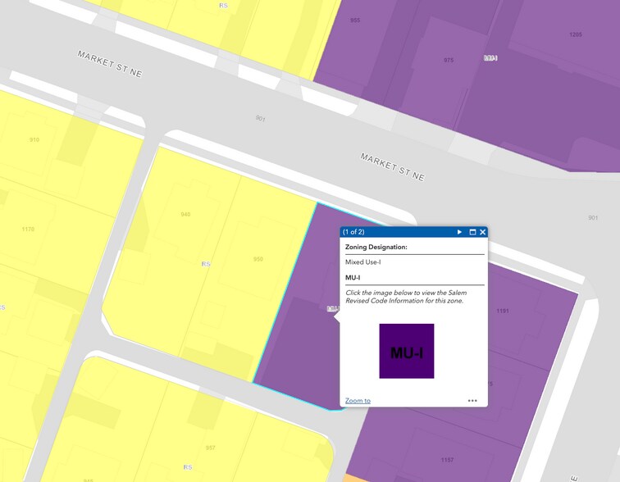Screen dimensions: 620x482
Task: Click purple parcel numbered 955
Action: [x=355, y=20]
